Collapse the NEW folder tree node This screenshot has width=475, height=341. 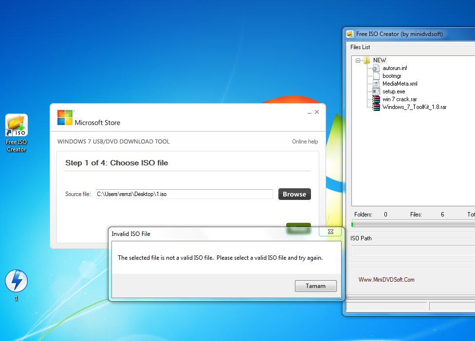pyautogui.click(x=358, y=61)
